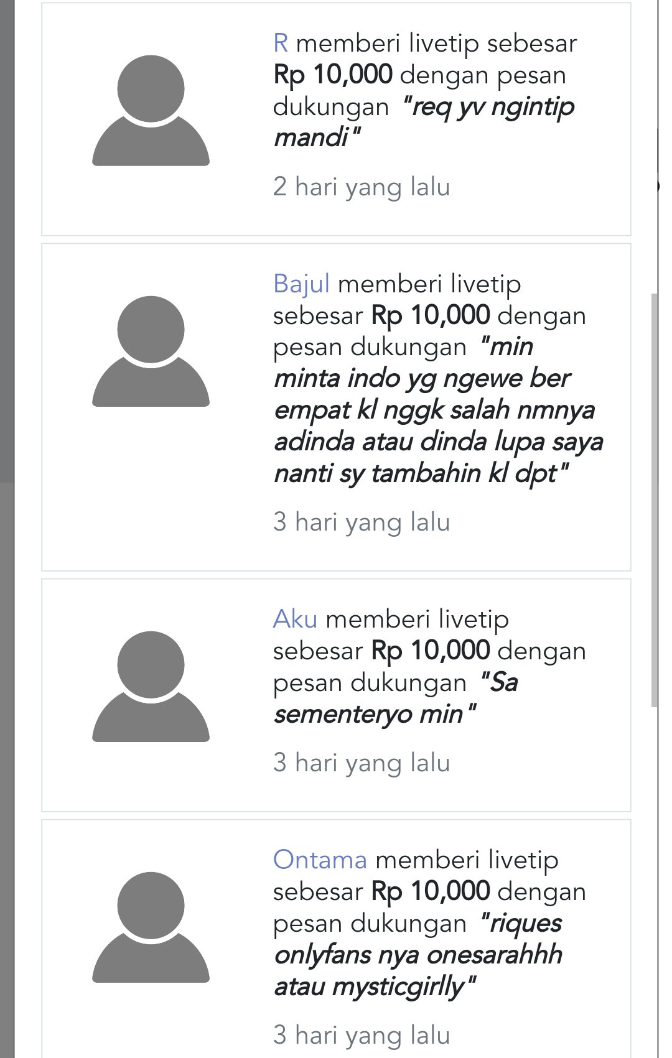Open the supporter name Aku
The width and height of the screenshot is (672, 1058).
(x=296, y=619)
